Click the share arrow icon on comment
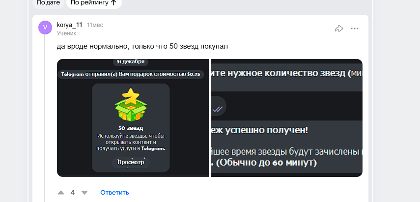This screenshot has height=202, width=420. pos(338,29)
